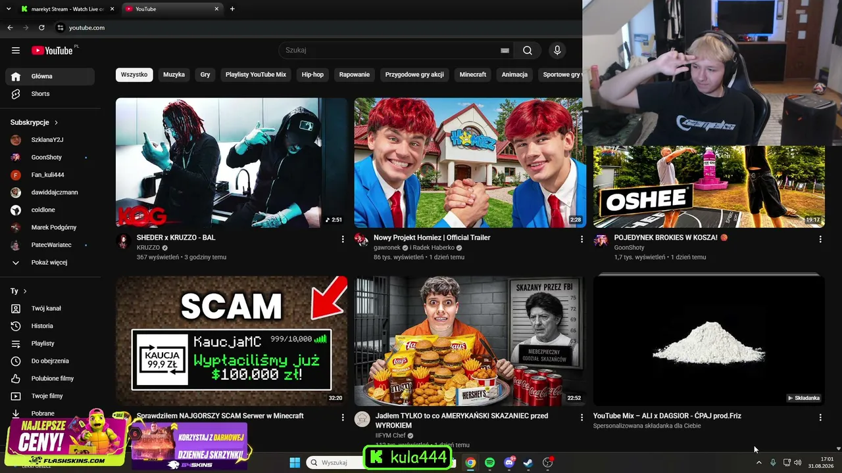Click the magnifier search button
842x473 pixels.
528,51
